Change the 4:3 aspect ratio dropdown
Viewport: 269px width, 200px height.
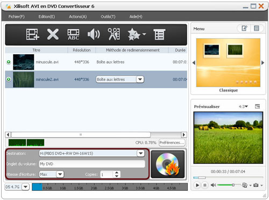tap(243, 106)
